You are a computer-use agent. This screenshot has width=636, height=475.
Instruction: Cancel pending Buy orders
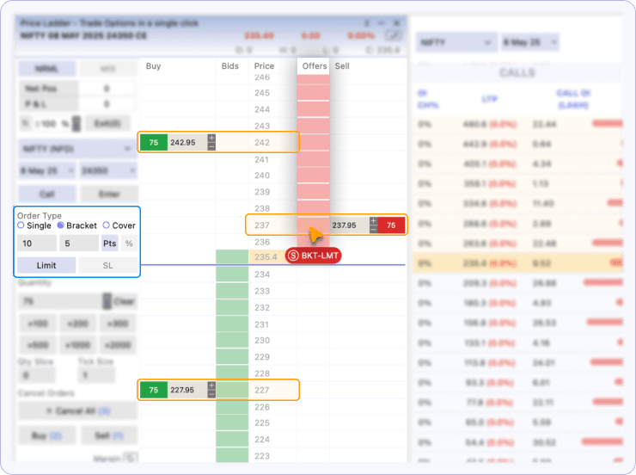47,435
